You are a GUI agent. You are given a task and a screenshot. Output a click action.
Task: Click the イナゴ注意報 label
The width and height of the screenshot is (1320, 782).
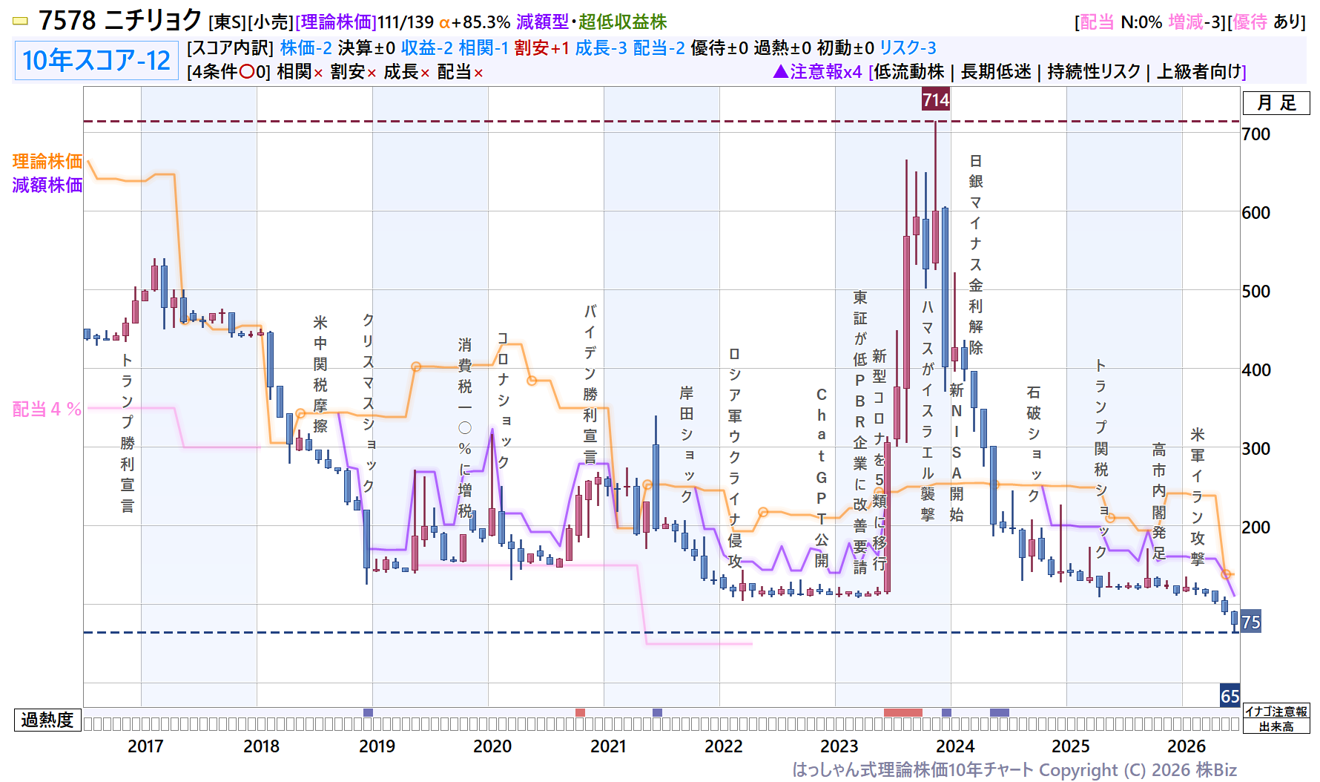(x=1276, y=712)
